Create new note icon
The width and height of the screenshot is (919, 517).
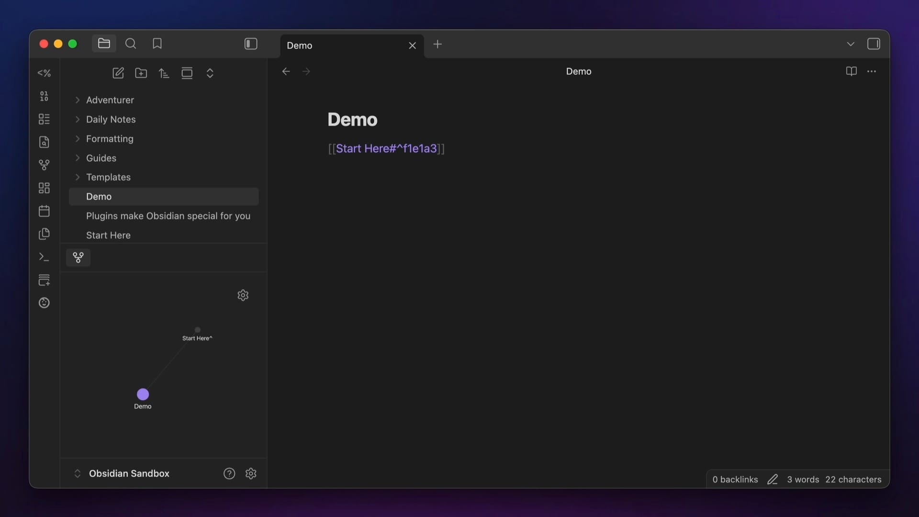[118, 73]
